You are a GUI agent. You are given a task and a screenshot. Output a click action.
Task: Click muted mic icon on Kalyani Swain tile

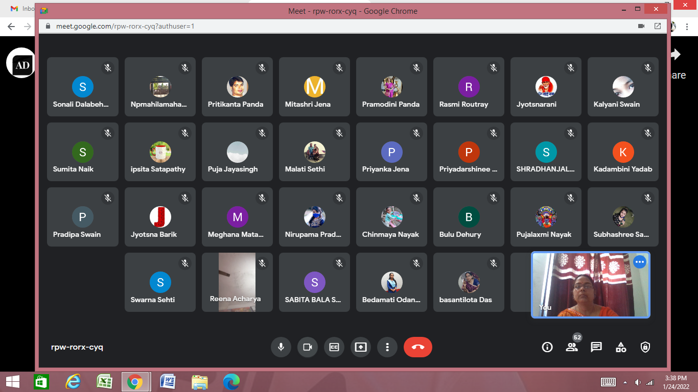[x=648, y=67]
